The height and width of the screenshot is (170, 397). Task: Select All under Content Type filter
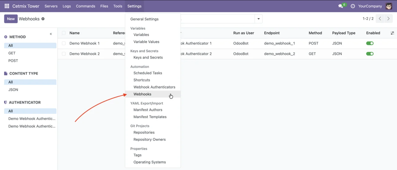tap(30, 82)
